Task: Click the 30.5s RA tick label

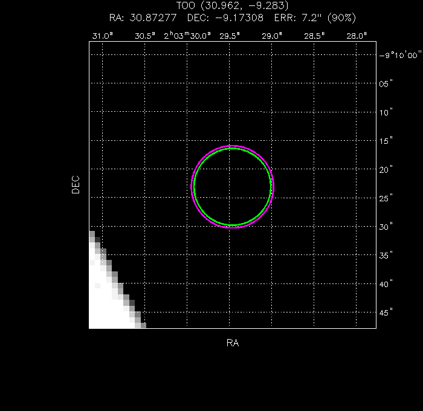Action: tap(145, 36)
